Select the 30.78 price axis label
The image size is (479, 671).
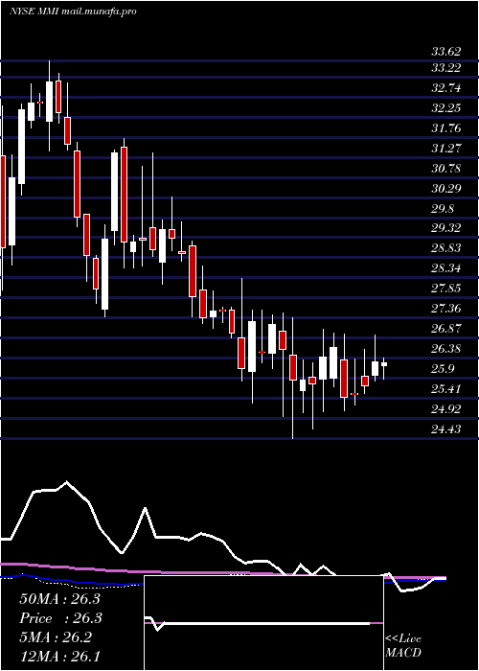coord(446,169)
